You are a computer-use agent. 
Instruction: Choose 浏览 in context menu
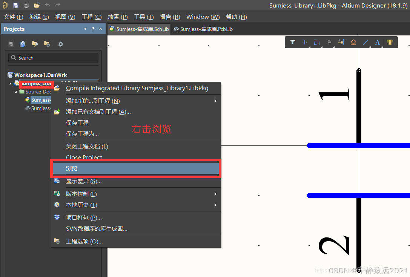click(136, 168)
